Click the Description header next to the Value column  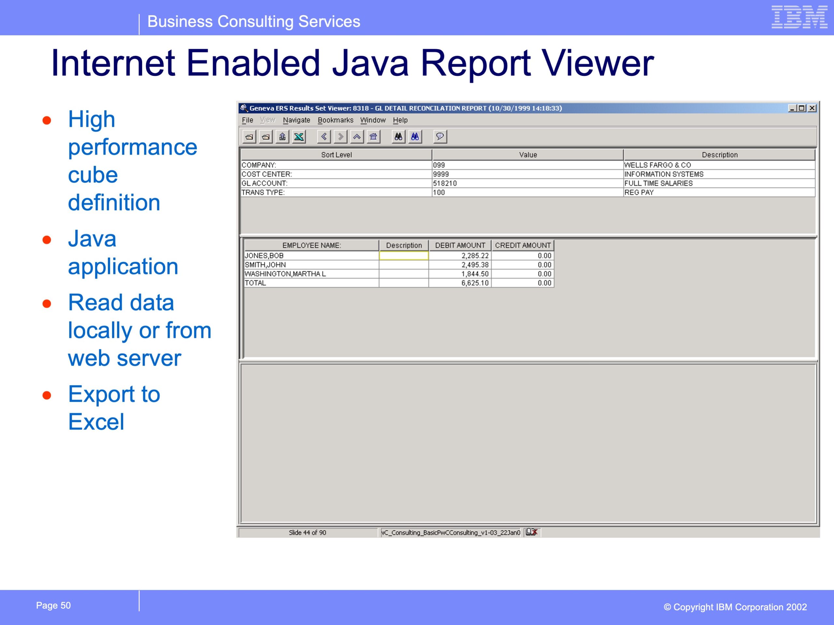[719, 155]
